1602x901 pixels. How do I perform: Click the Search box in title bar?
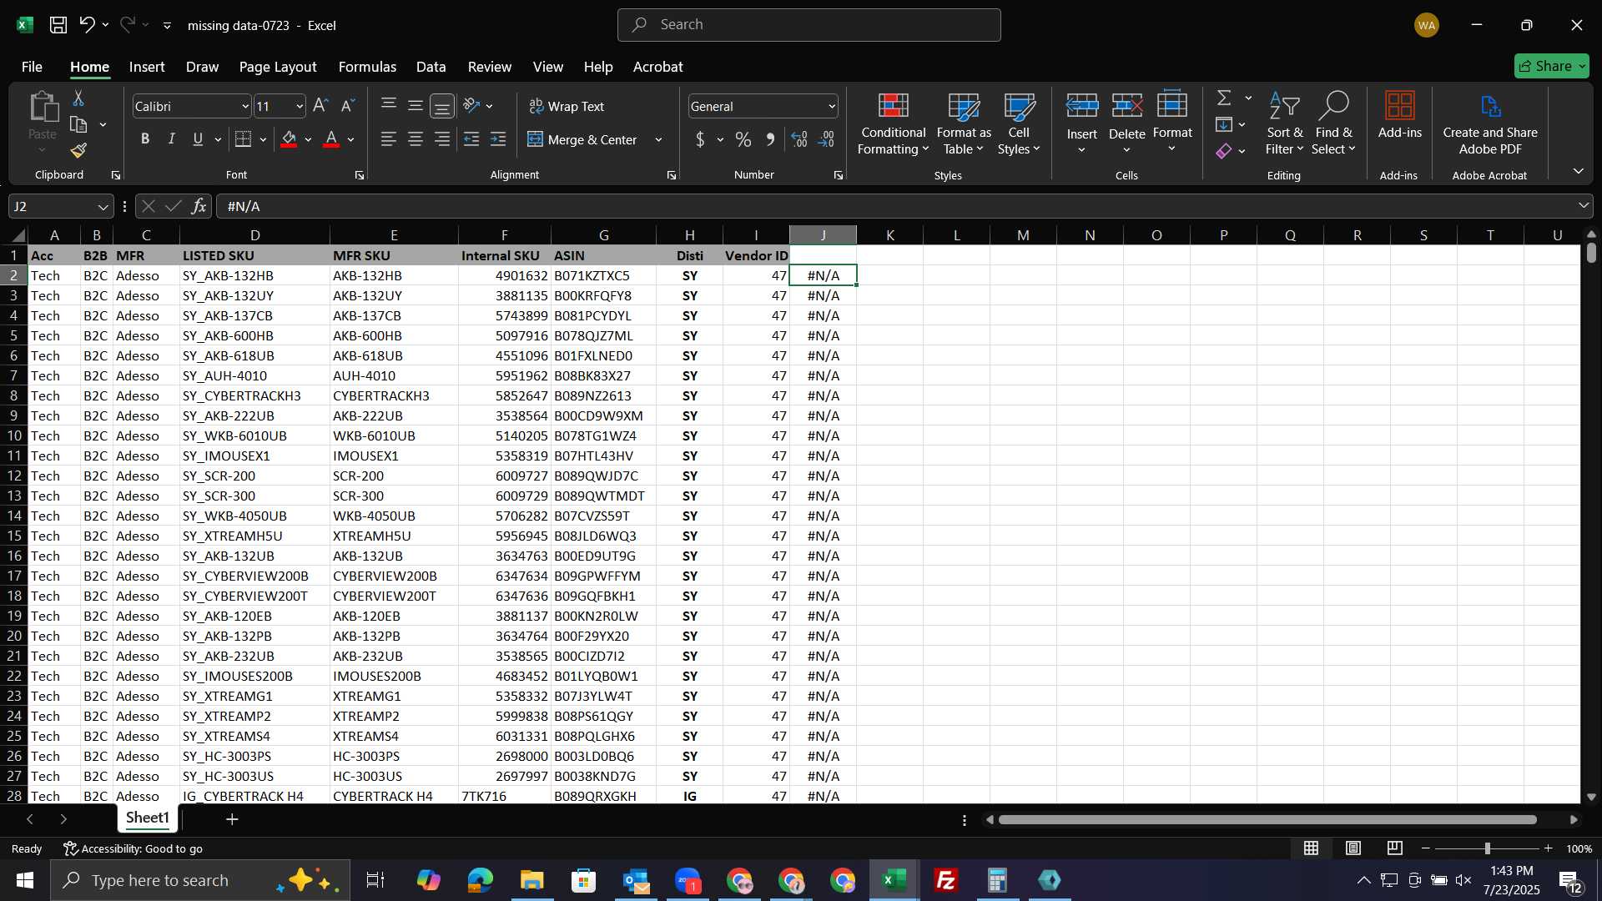tap(809, 25)
